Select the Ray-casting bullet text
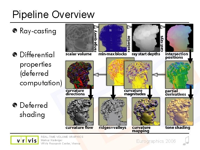 point(38,31)
